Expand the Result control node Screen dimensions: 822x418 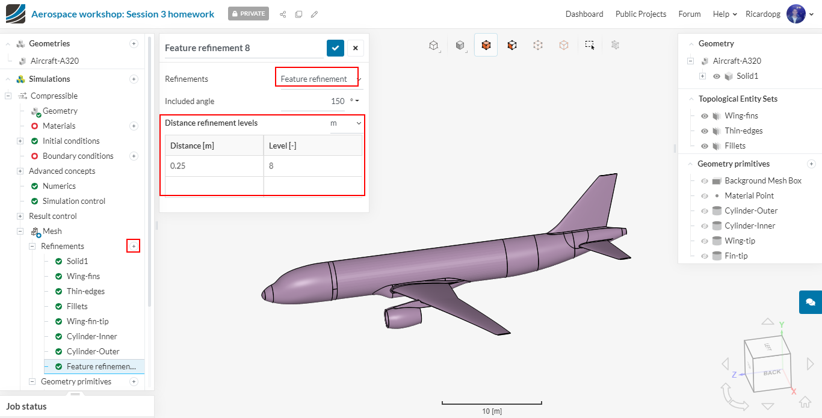pyautogui.click(x=20, y=216)
